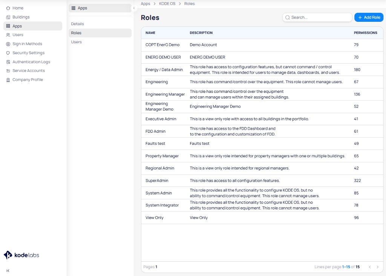Open the Property Manager role

[162, 156]
